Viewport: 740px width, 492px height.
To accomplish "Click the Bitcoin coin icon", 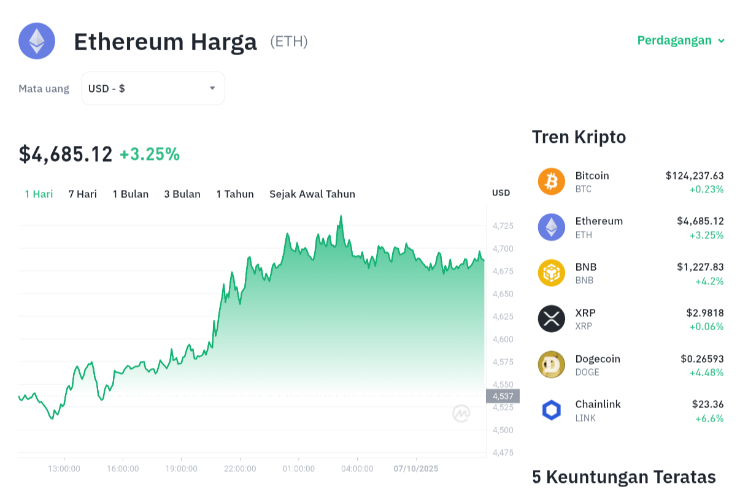I will point(551,181).
